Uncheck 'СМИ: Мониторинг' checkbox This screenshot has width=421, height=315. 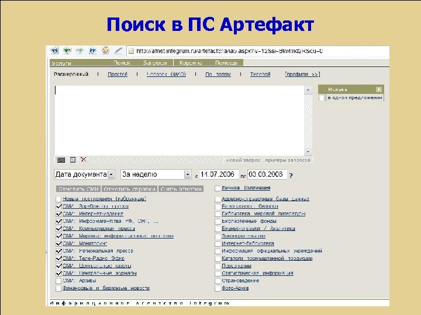pos(58,244)
